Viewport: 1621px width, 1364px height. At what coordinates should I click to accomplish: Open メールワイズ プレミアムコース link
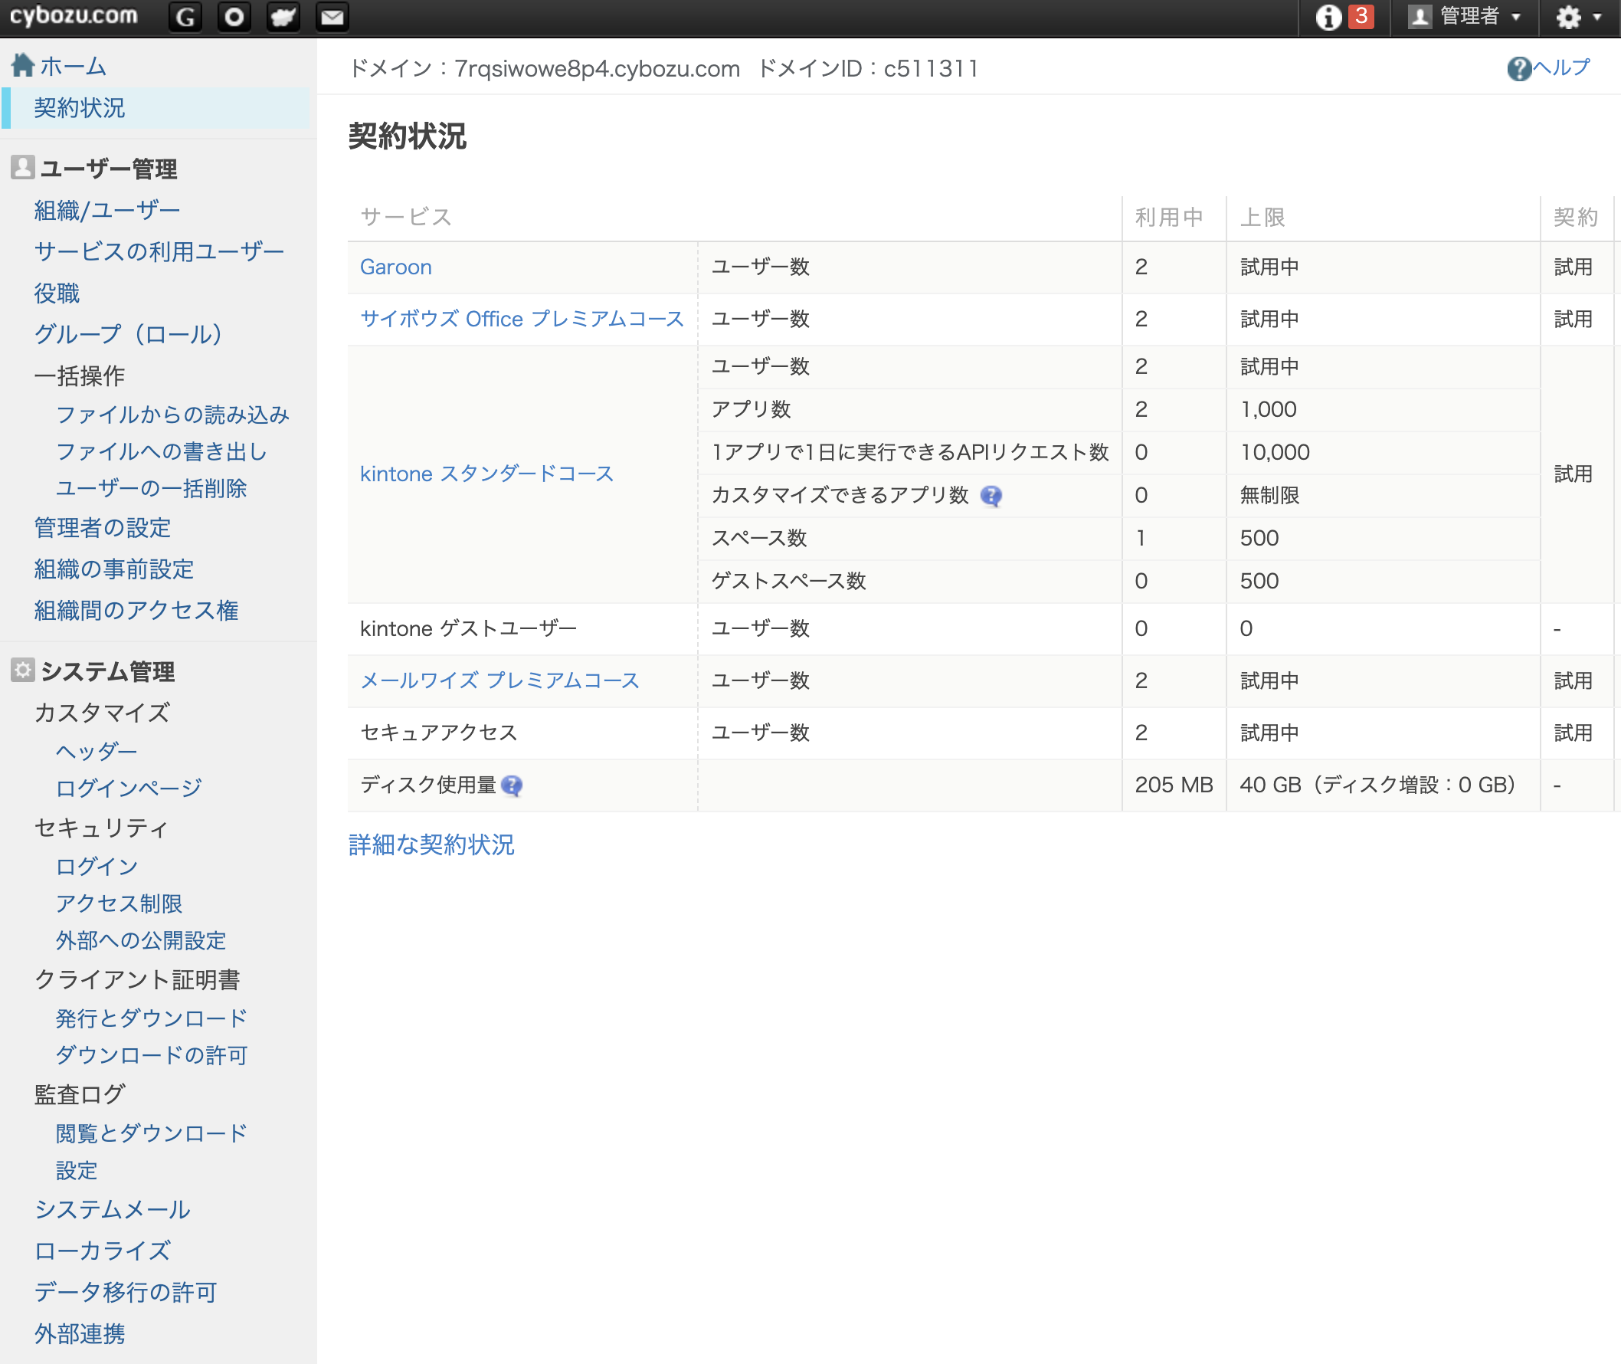[499, 681]
